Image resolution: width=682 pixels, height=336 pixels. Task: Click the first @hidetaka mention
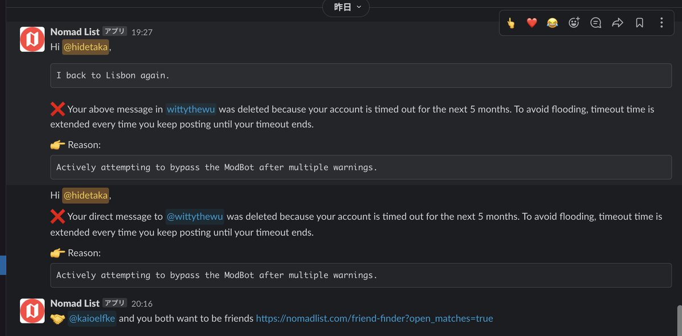point(85,47)
